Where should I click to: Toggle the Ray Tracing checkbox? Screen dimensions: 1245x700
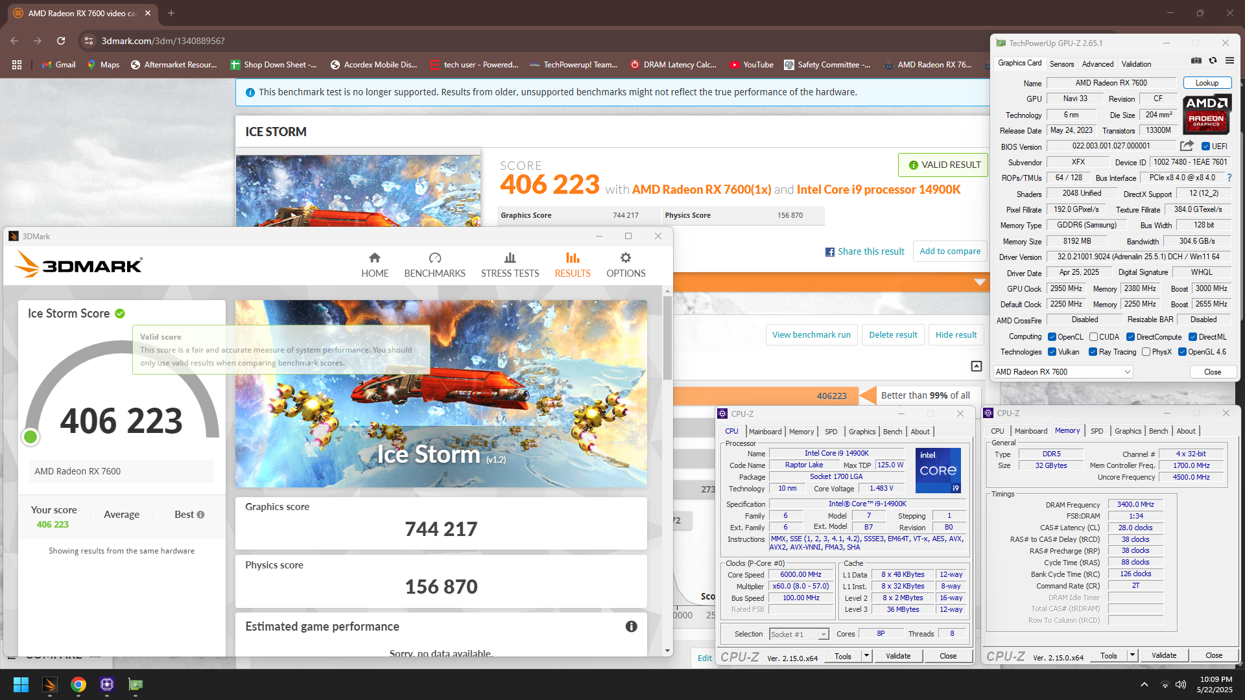pos(1093,352)
